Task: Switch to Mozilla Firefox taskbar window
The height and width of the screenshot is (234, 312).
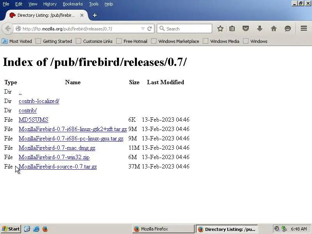Action: click(163, 229)
